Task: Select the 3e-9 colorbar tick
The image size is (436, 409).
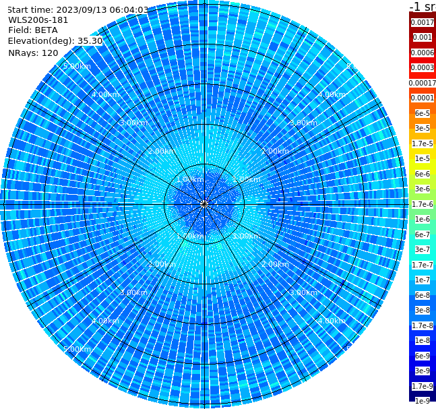Action: coord(423,371)
